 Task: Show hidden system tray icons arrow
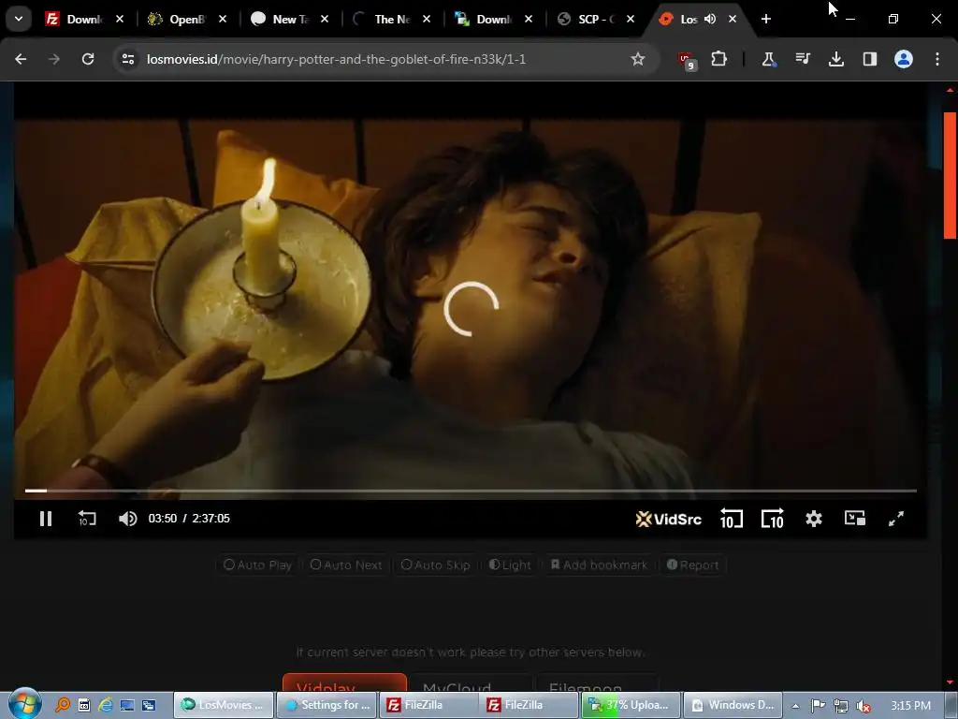coord(795,706)
